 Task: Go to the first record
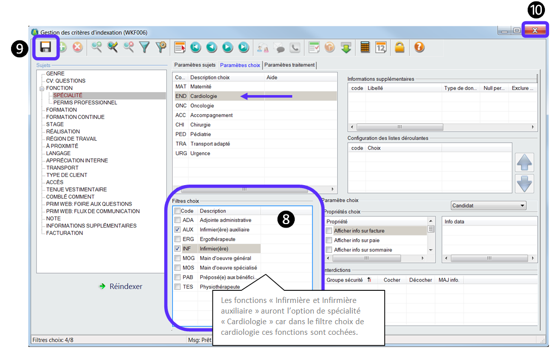pyautogui.click(x=196, y=48)
